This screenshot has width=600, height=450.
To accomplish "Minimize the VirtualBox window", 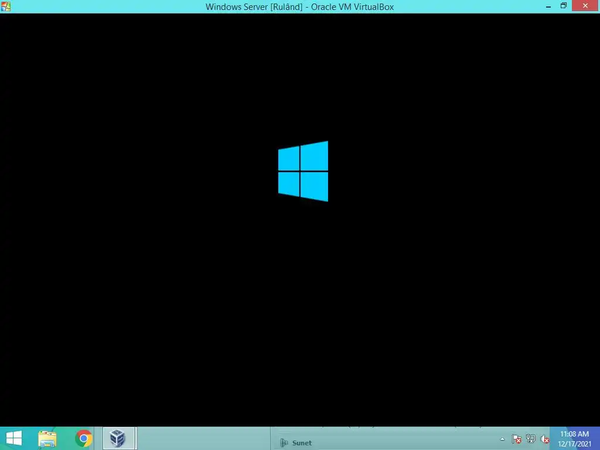I will click(x=548, y=6).
